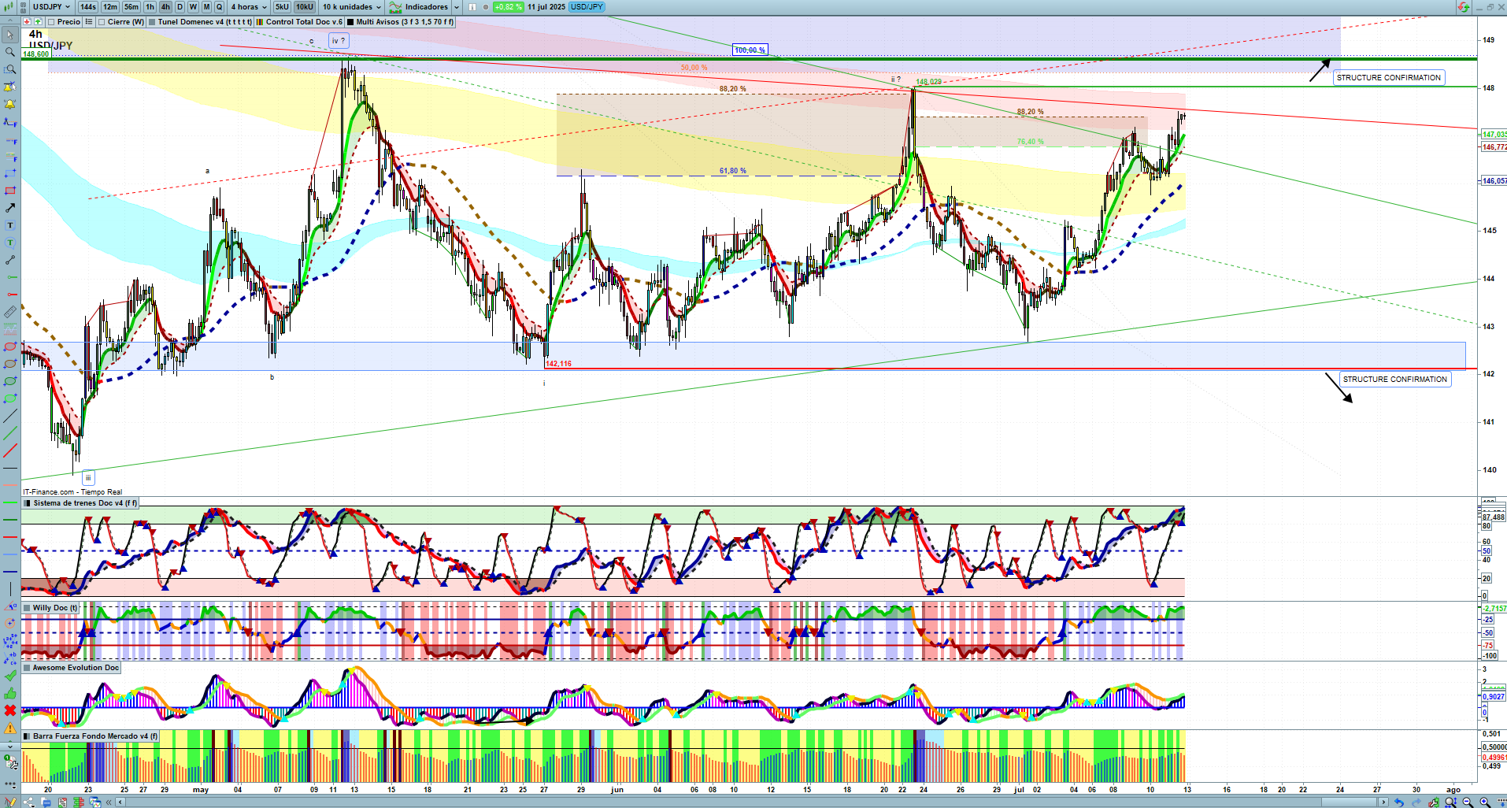Image resolution: width=1507 pixels, height=808 pixels.
Task: Select the magnifying glass zoom tool
Action: point(10,52)
